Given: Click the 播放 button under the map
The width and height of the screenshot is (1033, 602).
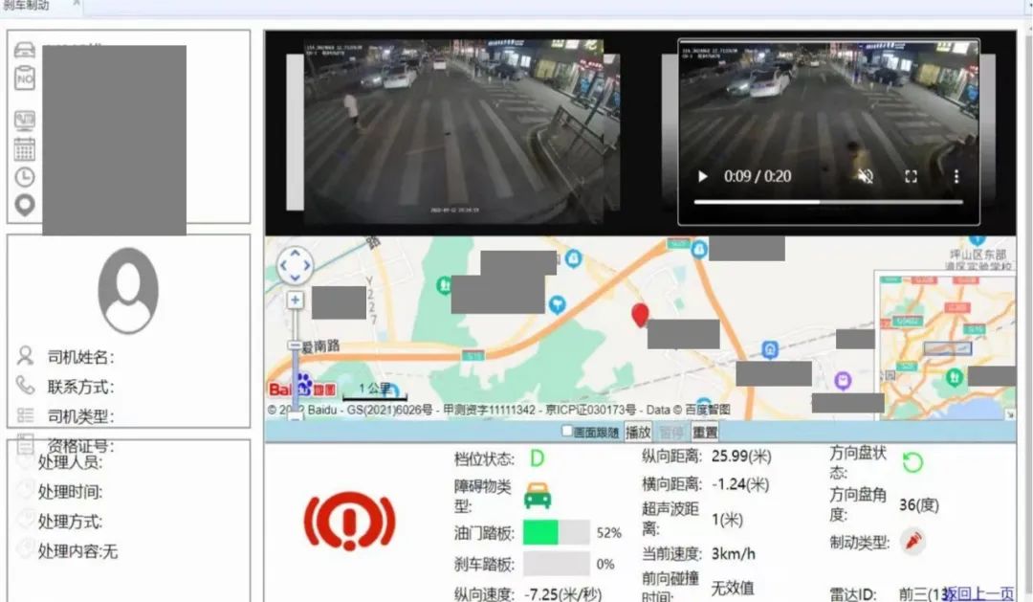Looking at the screenshot, I should [638, 433].
